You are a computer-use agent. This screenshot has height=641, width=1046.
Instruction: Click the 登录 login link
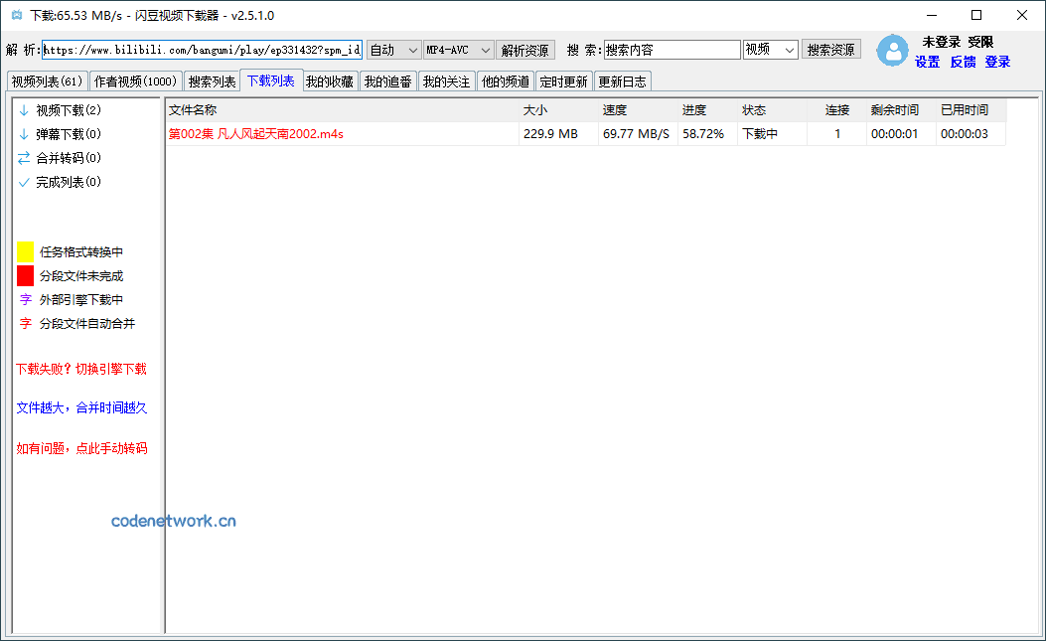[997, 62]
